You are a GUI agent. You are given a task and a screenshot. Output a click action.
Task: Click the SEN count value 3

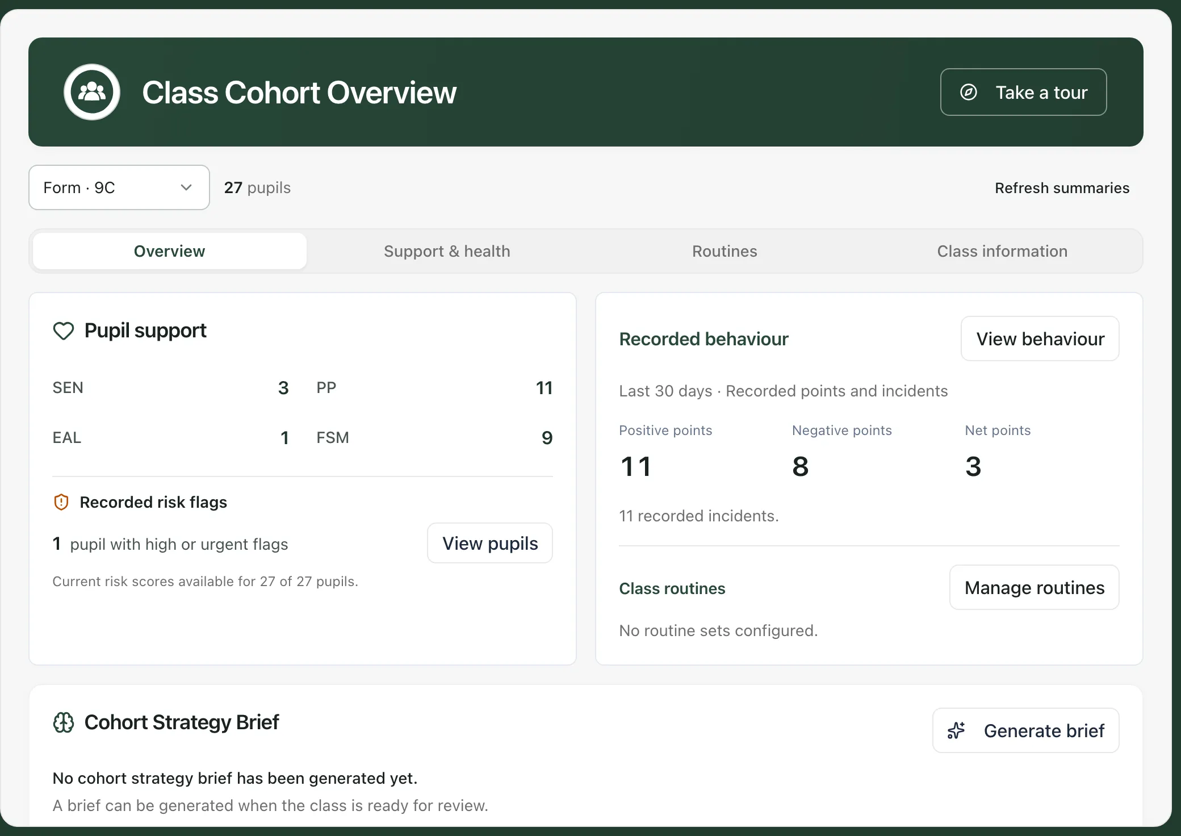(x=283, y=388)
